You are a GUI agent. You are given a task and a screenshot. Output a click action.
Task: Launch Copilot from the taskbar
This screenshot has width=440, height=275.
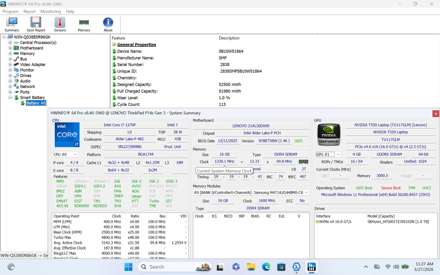coord(236,267)
